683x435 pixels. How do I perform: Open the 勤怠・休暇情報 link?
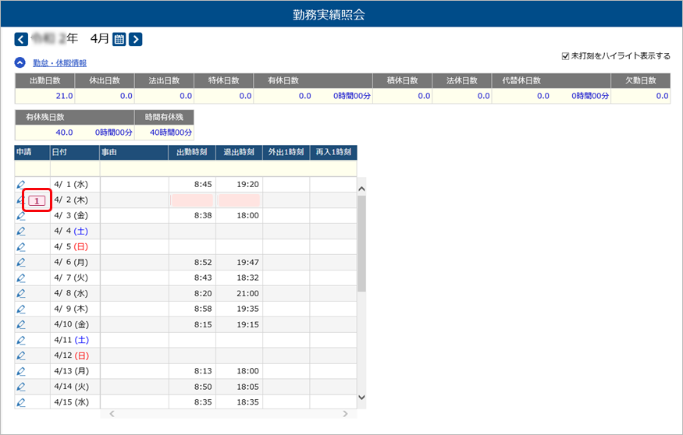tap(59, 63)
